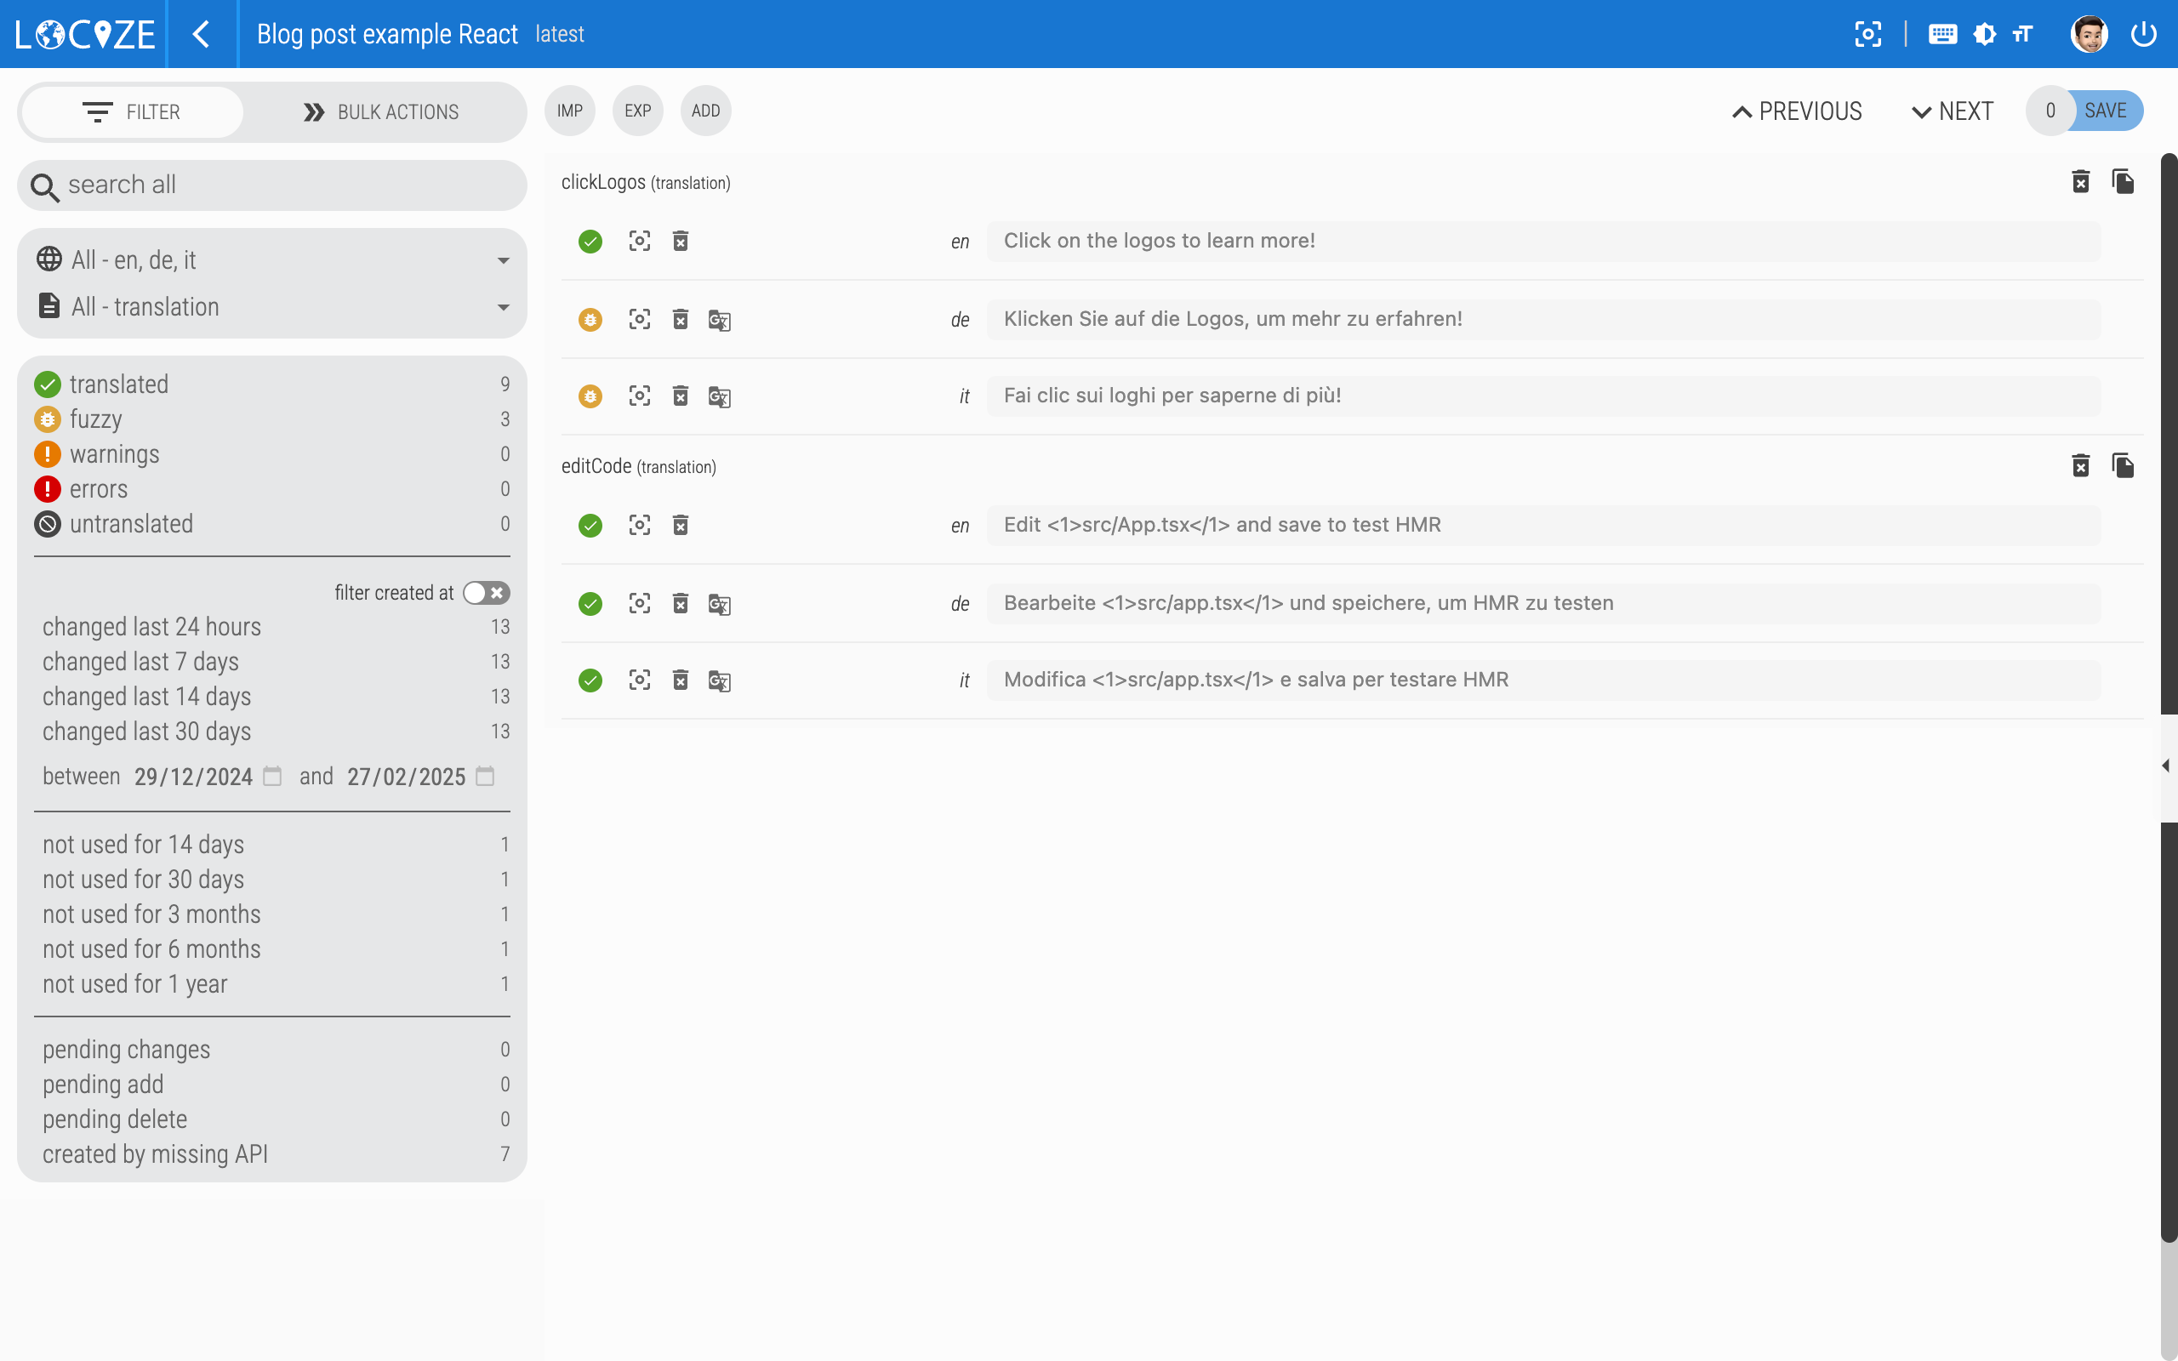Open the namespace dropdown All - translation
The width and height of the screenshot is (2178, 1361).
tap(271, 307)
